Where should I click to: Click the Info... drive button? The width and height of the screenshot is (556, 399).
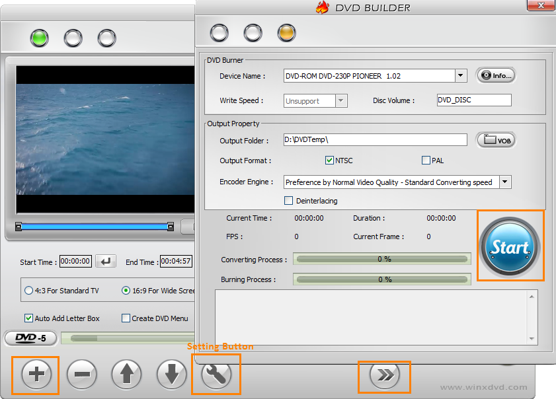pyautogui.click(x=496, y=75)
